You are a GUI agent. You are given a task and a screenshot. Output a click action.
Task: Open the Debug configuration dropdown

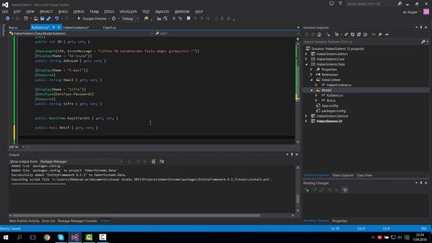pyautogui.click(x=130, y=18)
